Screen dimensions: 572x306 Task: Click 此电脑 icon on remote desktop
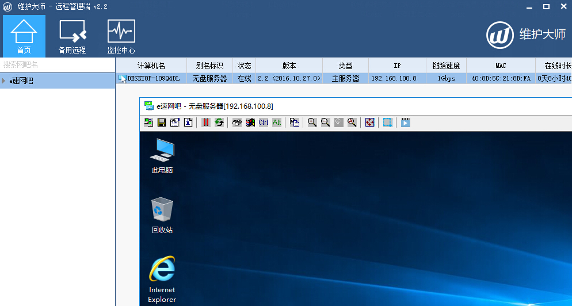click(x=162, y=156)
